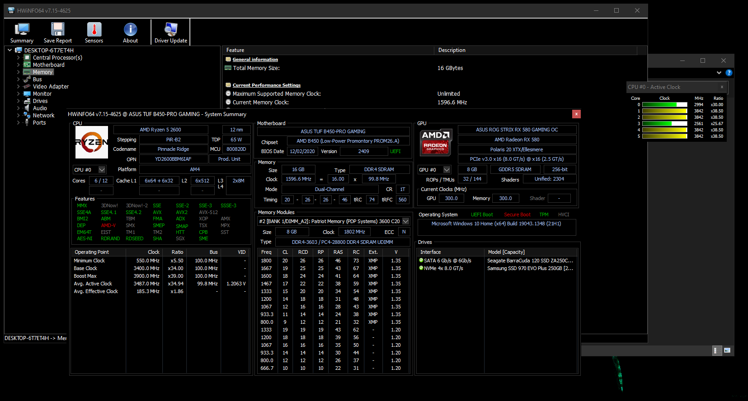Click the Samsung SSD 970 EVO Plus drive row
Viewport: 748px width, 401px height.
click(x=498, y=268)
